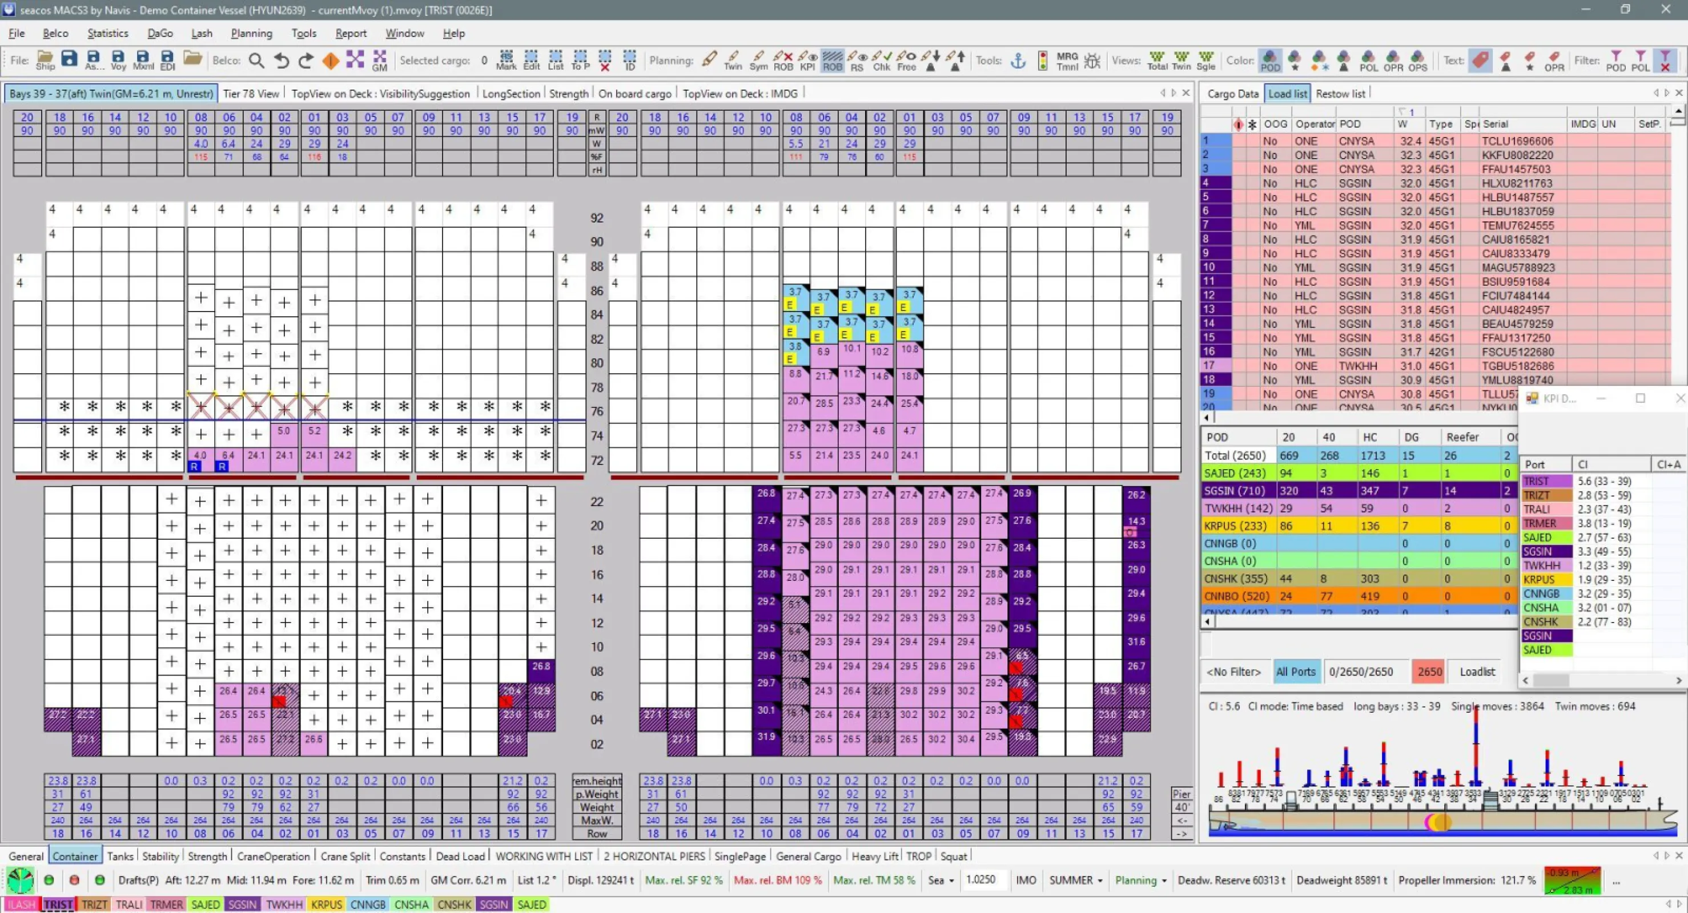Click the water density 1.0250 input field
The image size is (1688, 913).
[x=983, y=880]
